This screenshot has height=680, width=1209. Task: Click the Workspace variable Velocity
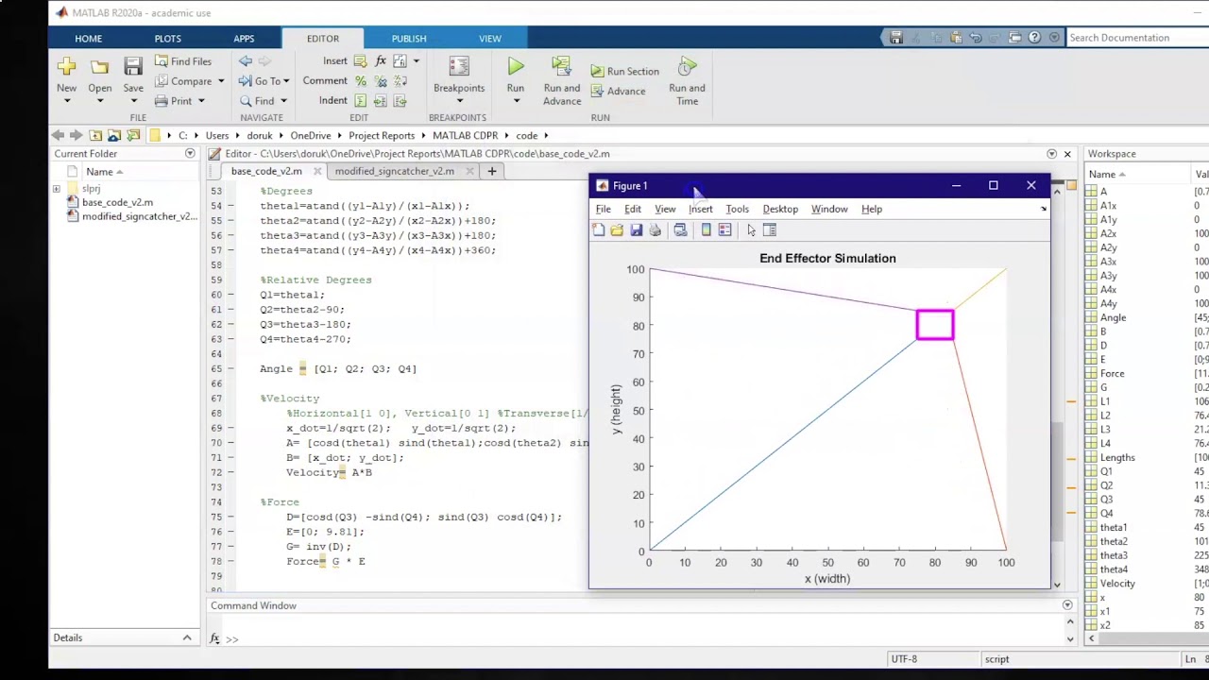click(x=1117, y=584)
